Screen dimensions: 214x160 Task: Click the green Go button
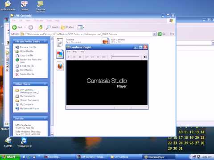point(161,34)
